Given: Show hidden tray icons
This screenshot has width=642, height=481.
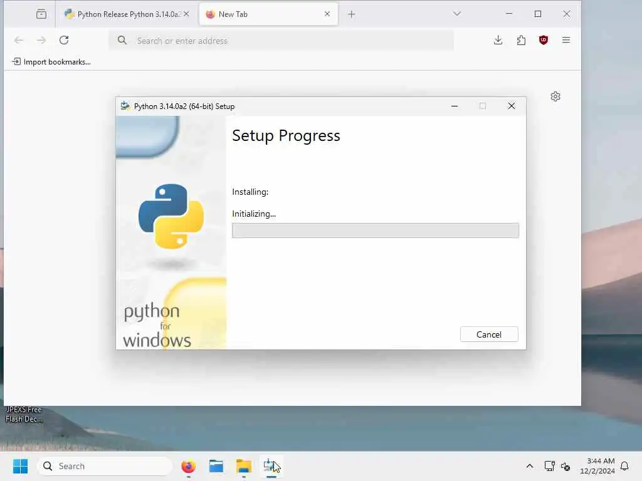Looking at the screenshot, I should [x=529, y=466].
